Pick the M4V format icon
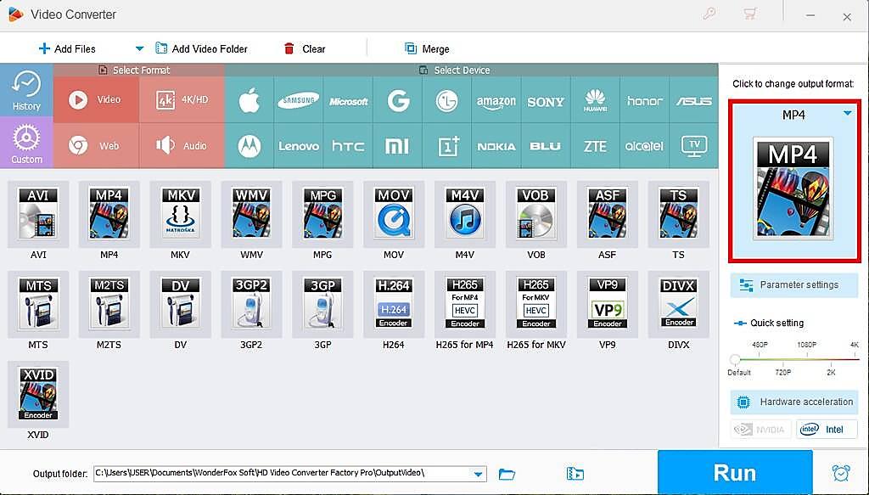This screenshot has width=869, height=495. pos(465,215)
